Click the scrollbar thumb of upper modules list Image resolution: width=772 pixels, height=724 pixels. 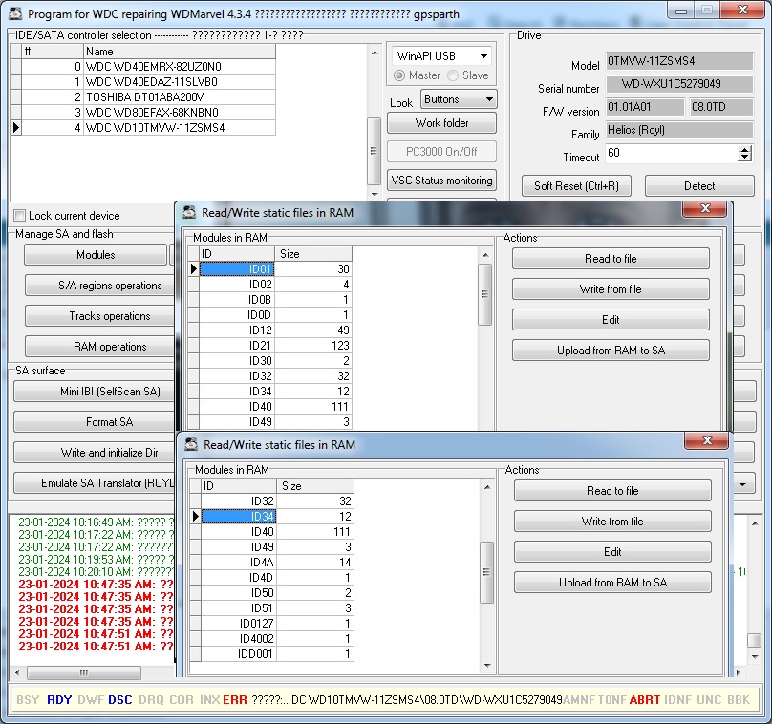pos(484,294)
